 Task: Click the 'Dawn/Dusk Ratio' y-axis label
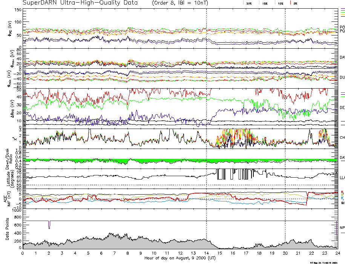coord(9,159)
